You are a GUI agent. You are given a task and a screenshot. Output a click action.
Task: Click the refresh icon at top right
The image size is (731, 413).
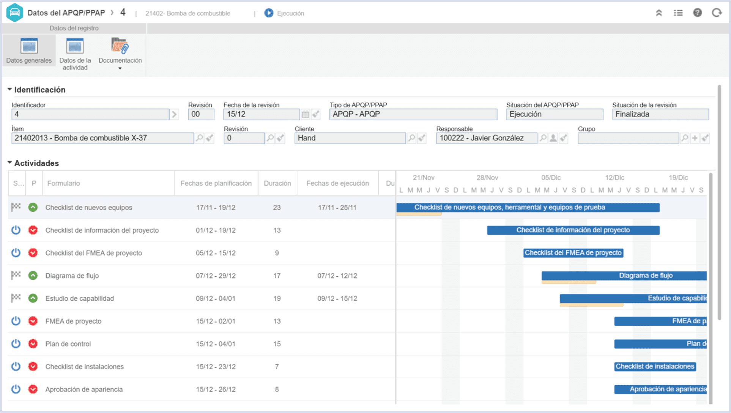pos(717,13)
